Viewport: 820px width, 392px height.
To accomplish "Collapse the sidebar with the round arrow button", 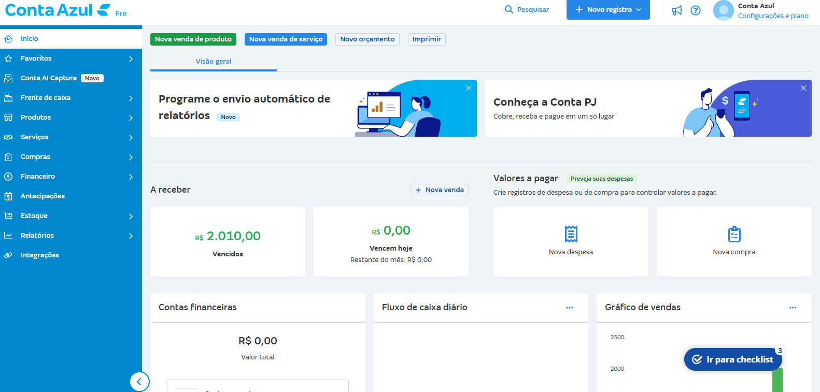I will 139,382.
